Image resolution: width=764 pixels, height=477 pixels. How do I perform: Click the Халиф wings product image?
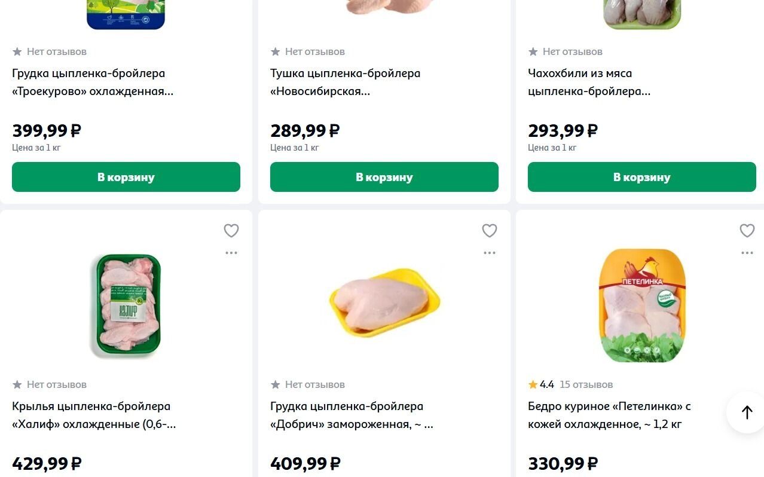126,306
